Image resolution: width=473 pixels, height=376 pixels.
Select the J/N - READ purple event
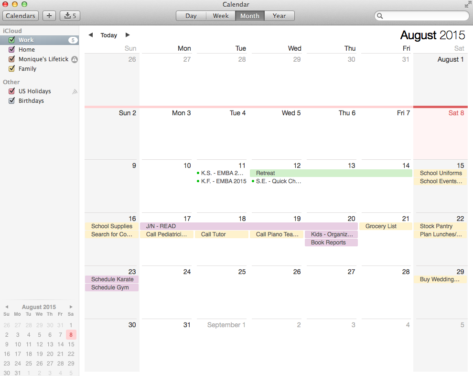248,226
